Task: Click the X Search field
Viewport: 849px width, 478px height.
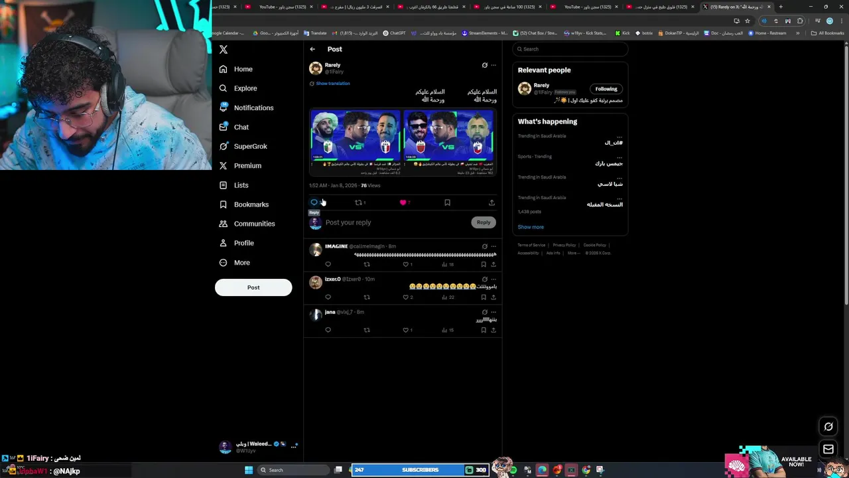Action: (x=570, y=49)
